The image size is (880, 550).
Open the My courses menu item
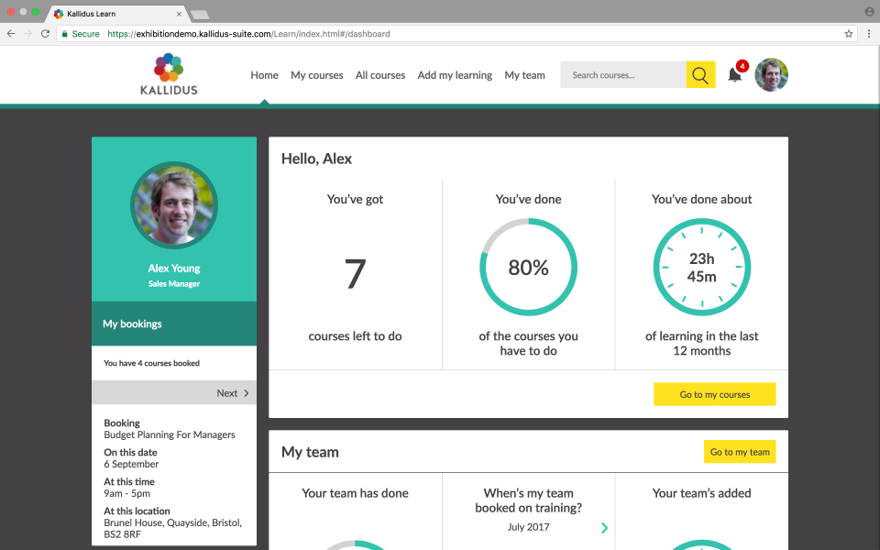click(x=316, y=75)
